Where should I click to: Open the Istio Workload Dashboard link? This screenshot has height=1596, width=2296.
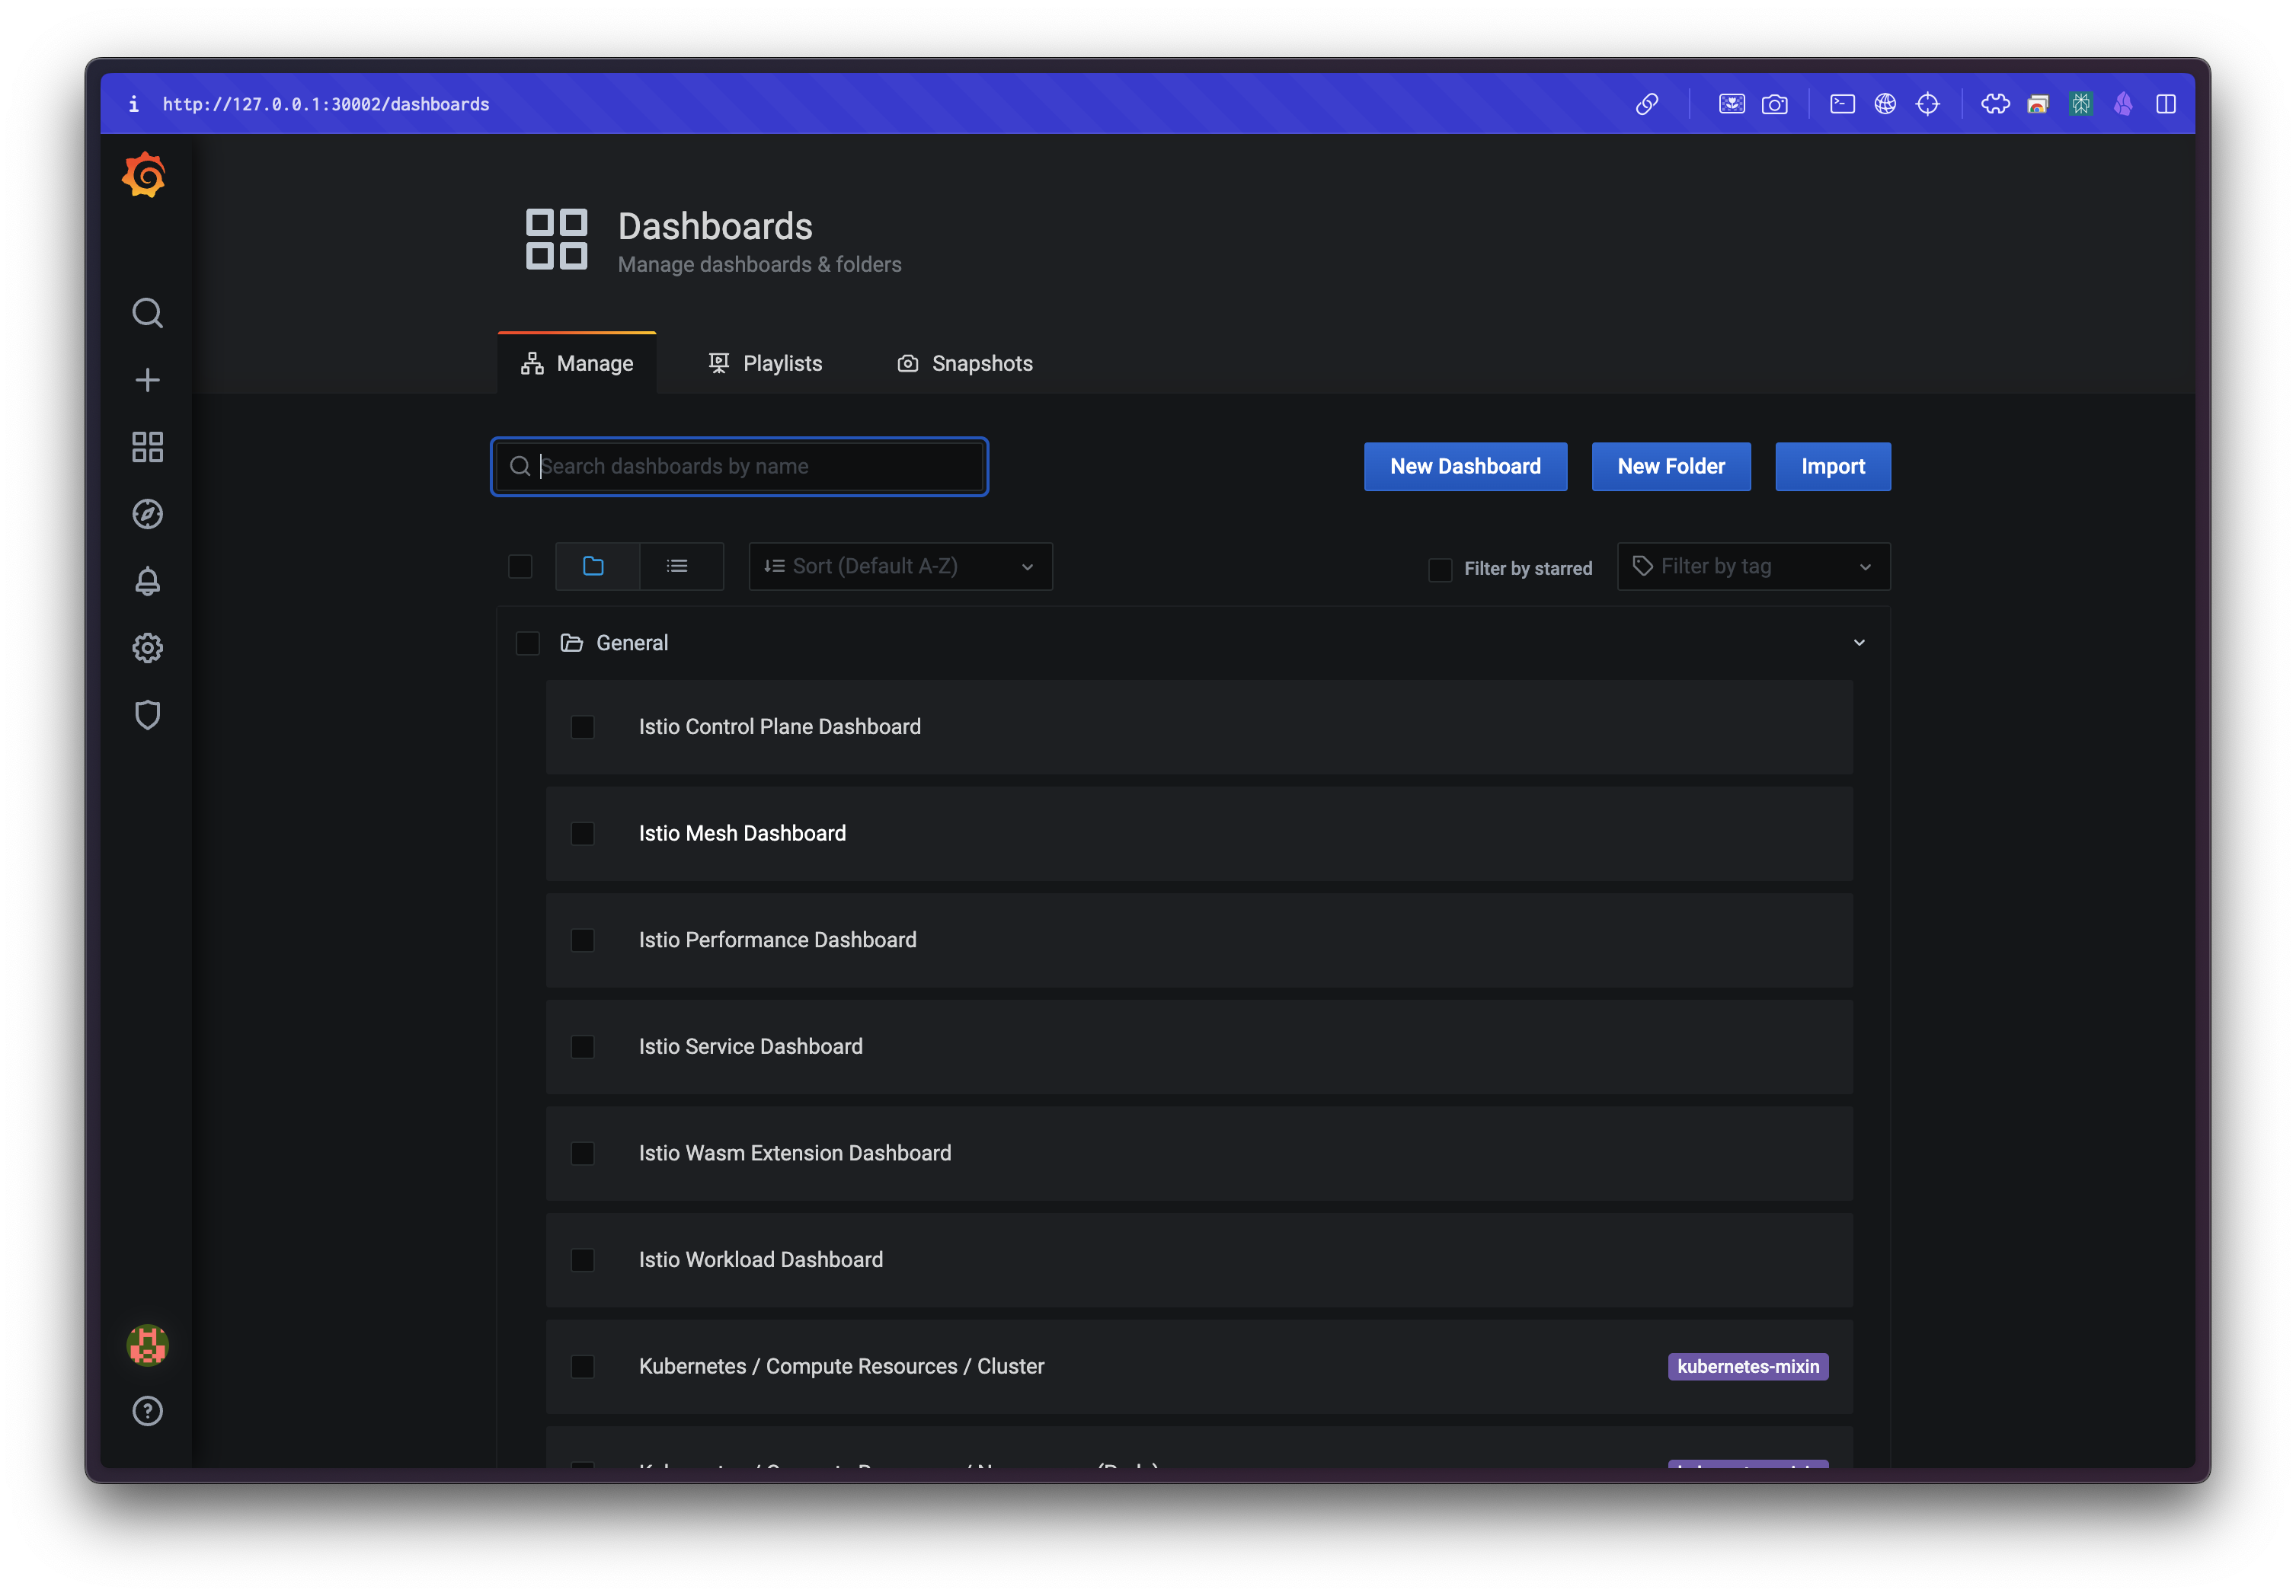761,1260
